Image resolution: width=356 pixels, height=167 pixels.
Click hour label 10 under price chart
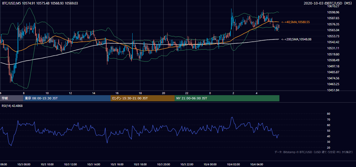(47, 93)
